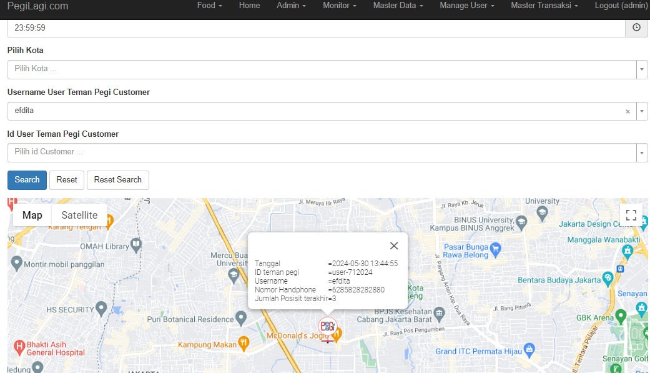Expand the Username User Teman Pegi dropdown
Viewport: 650px width, 373px height.
[642, 111]
